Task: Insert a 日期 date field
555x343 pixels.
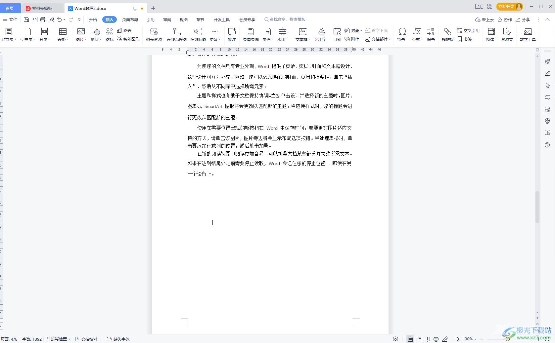Action: tap(337, 35)
